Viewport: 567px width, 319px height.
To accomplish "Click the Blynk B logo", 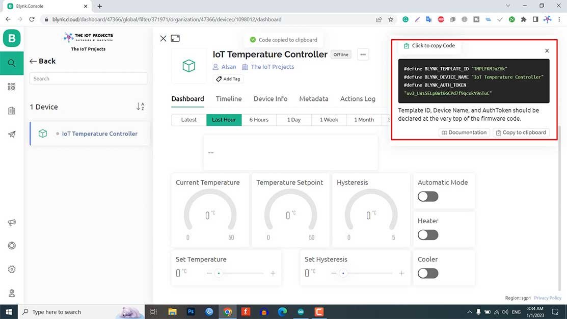I will click(x=11, y=38).
